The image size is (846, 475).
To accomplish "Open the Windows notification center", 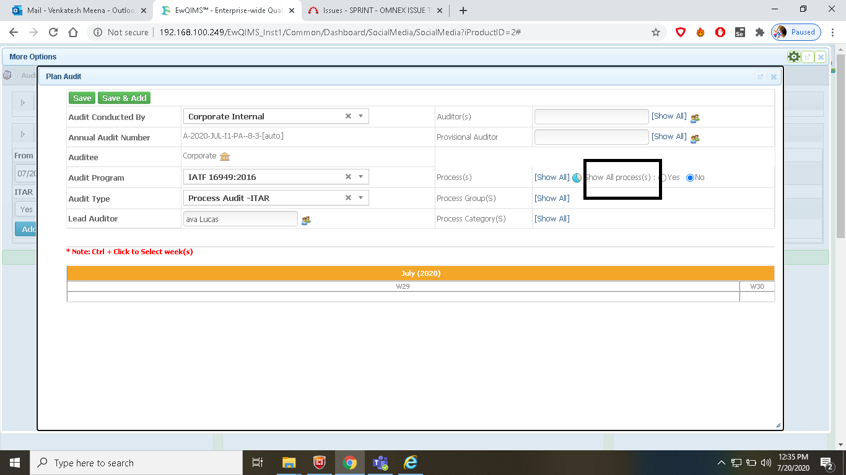I will [827, 463].
